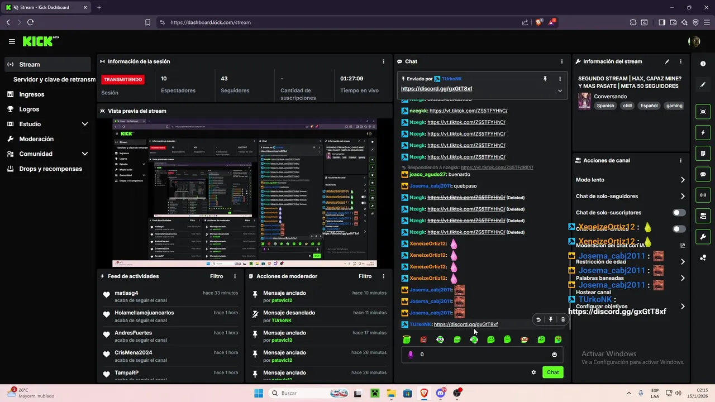Open pinned message three-dot menu

tap(560, 79)
